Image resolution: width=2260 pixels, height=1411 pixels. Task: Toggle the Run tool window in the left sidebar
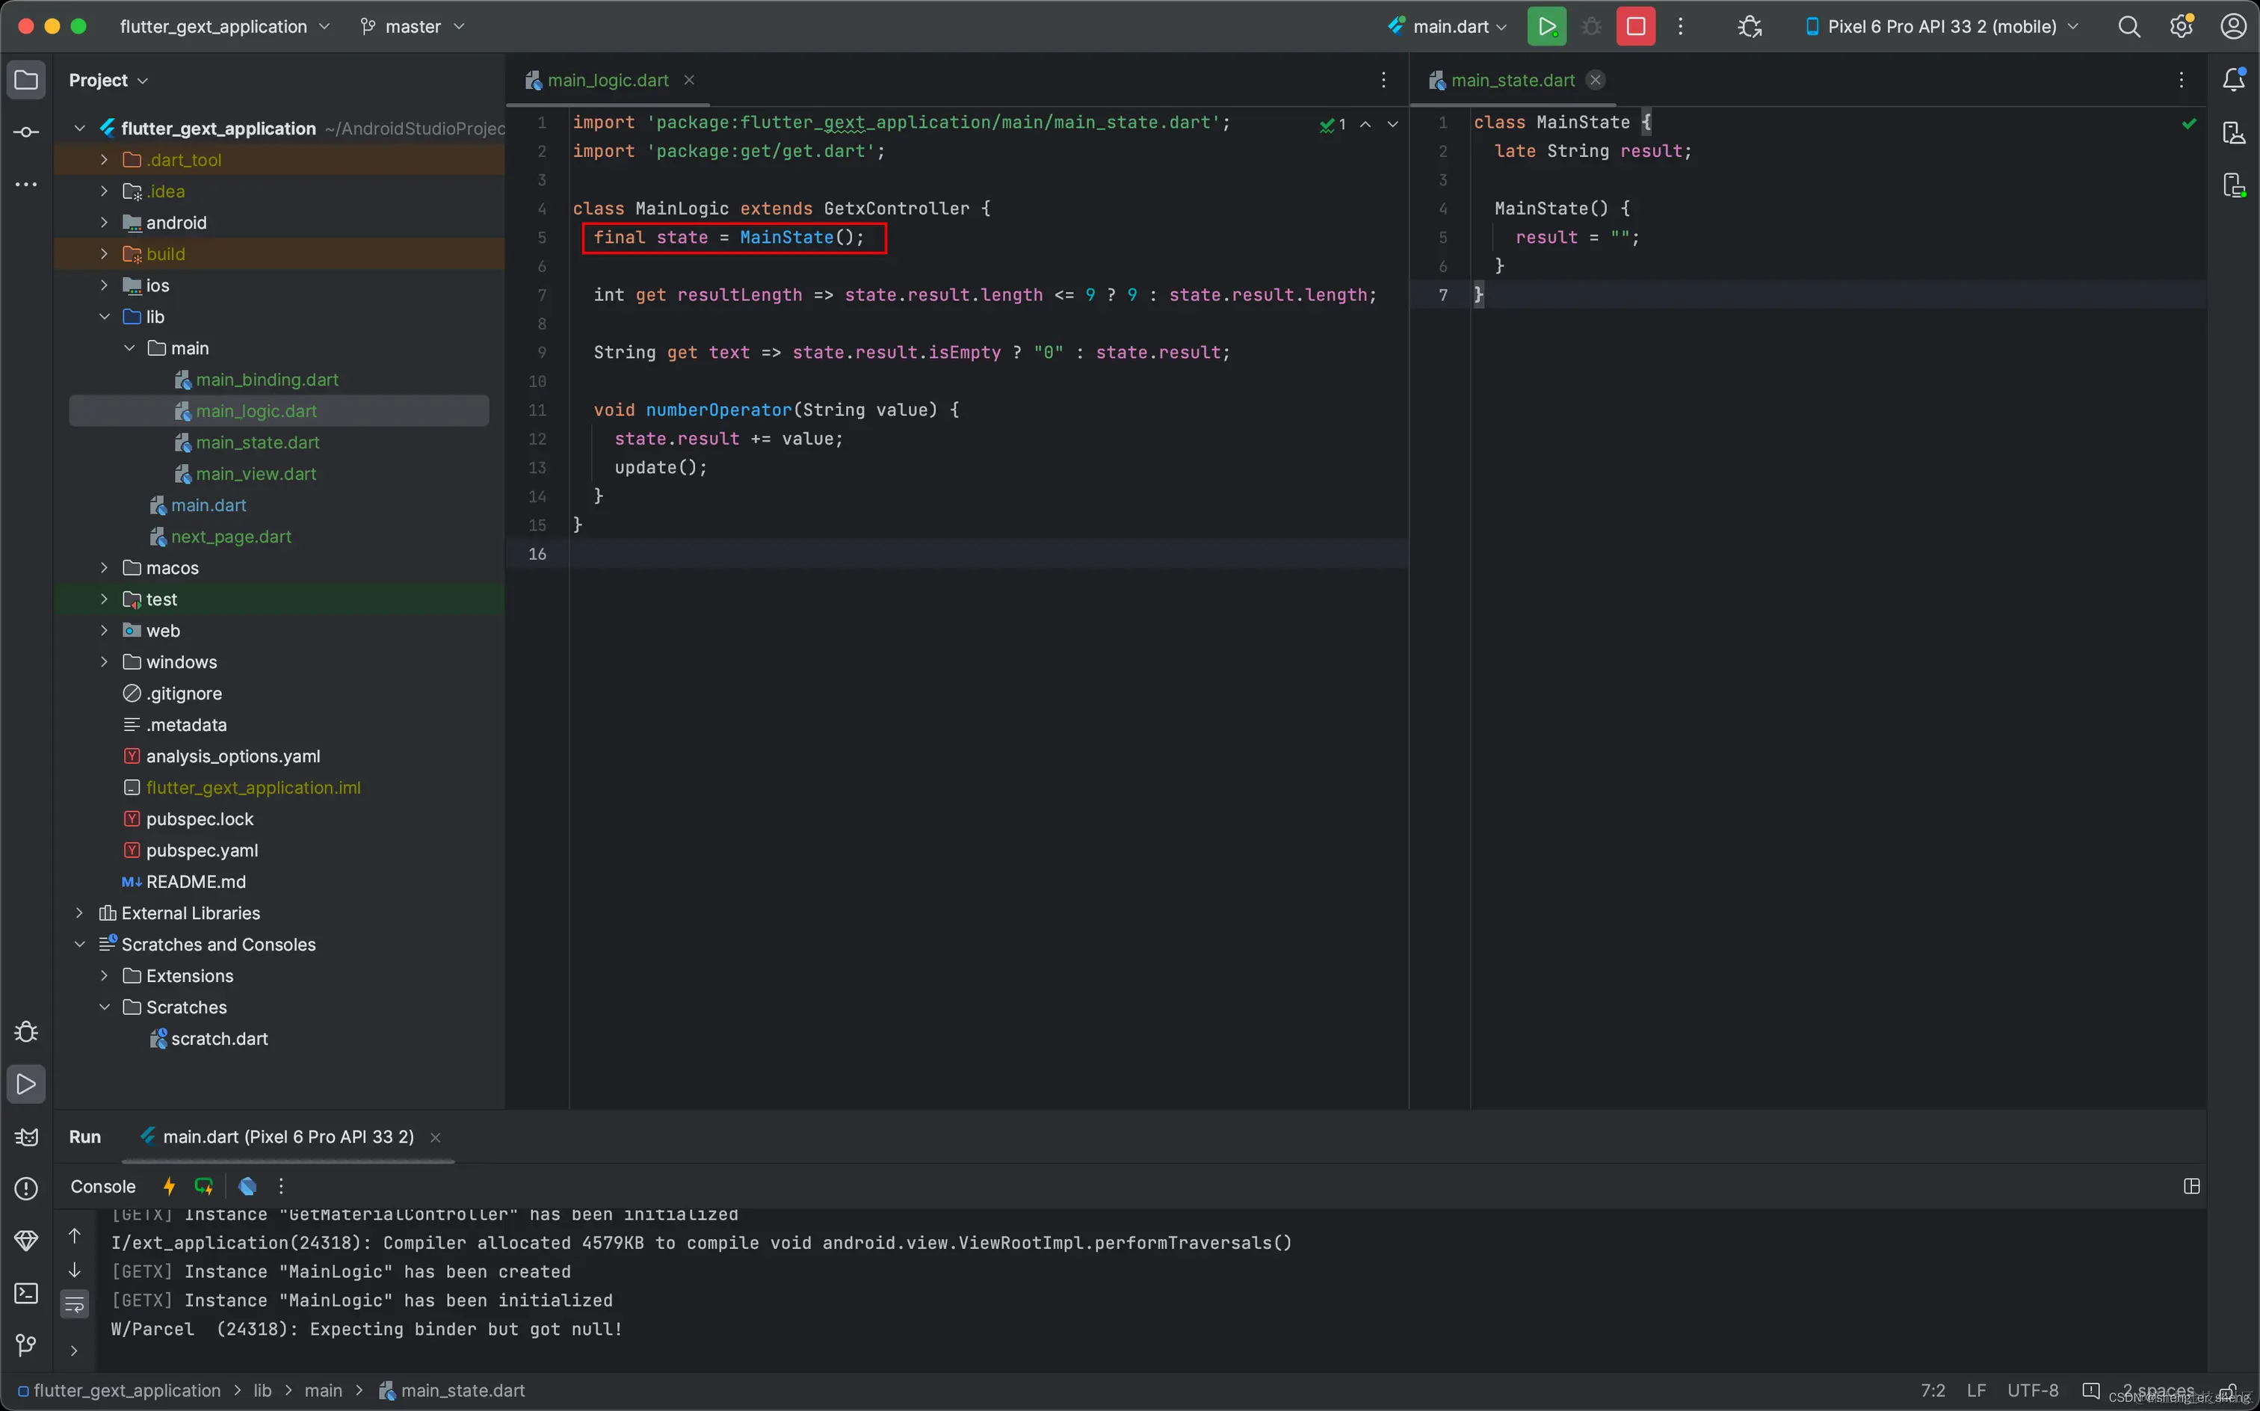pyautogui.click(x=26, y=1084)
